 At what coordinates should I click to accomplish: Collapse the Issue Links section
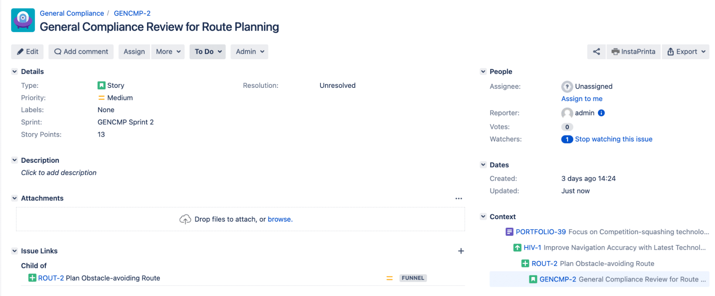(x=15, y=251)
